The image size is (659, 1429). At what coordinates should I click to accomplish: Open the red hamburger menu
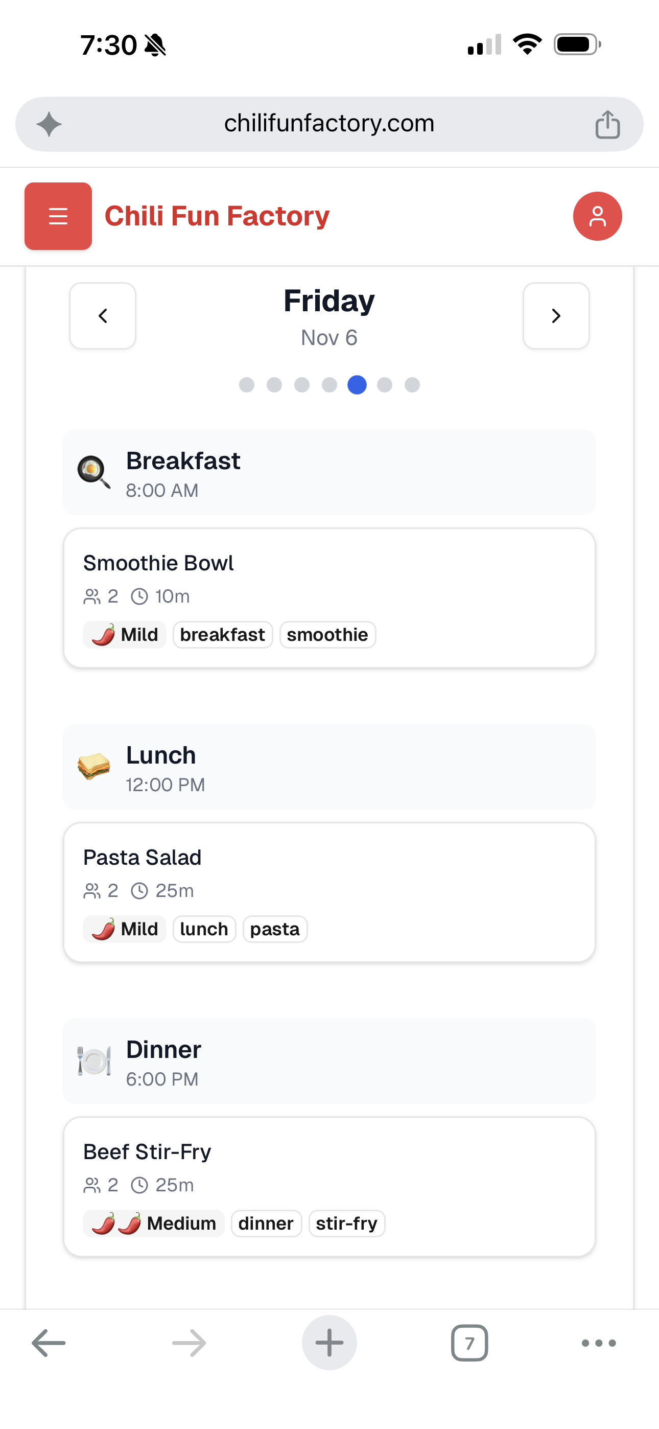coord(58,216)
